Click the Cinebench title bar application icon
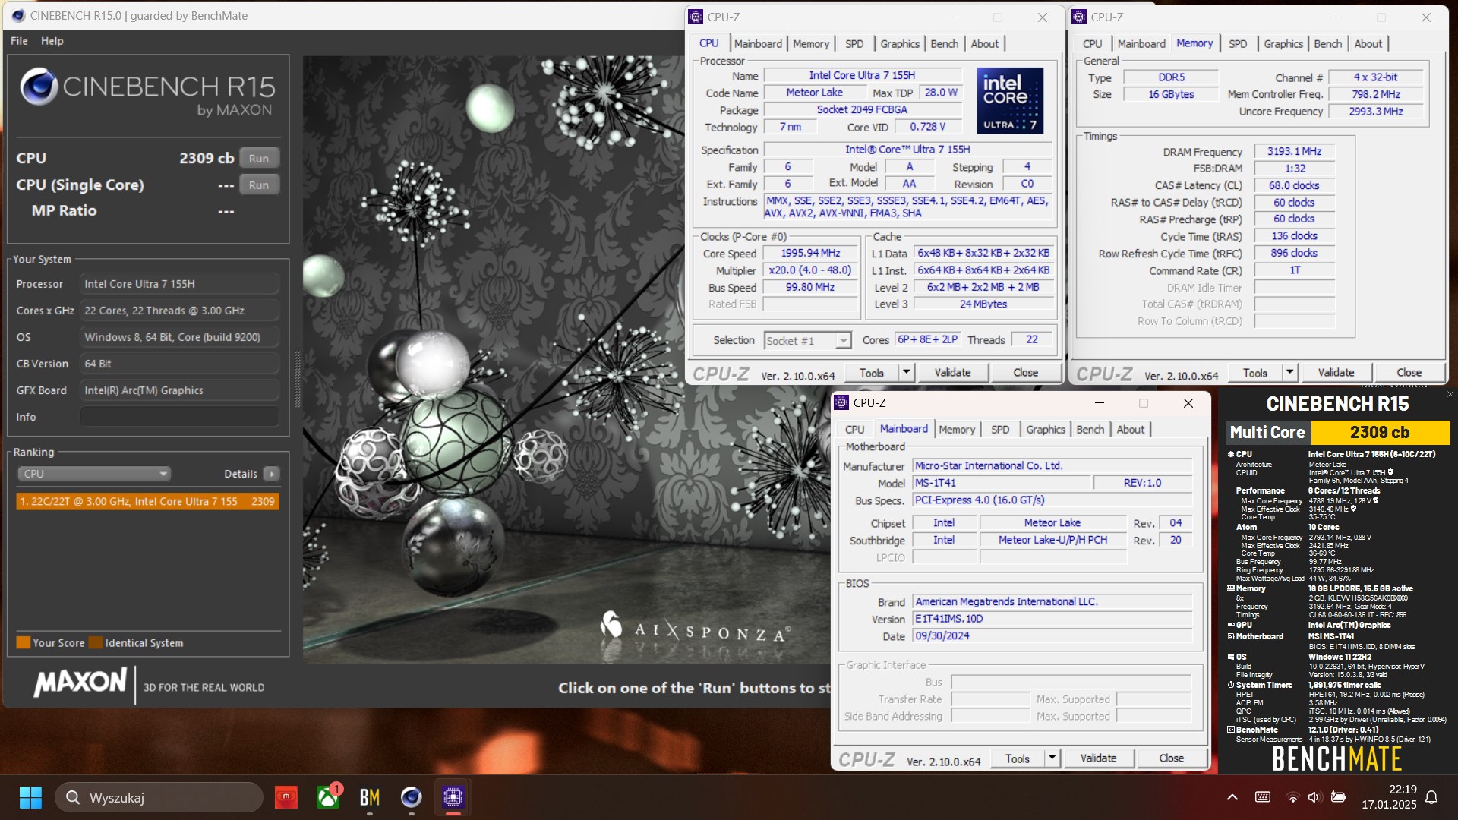The height and width of the screenshot is (820, 1458). (17, 15)
